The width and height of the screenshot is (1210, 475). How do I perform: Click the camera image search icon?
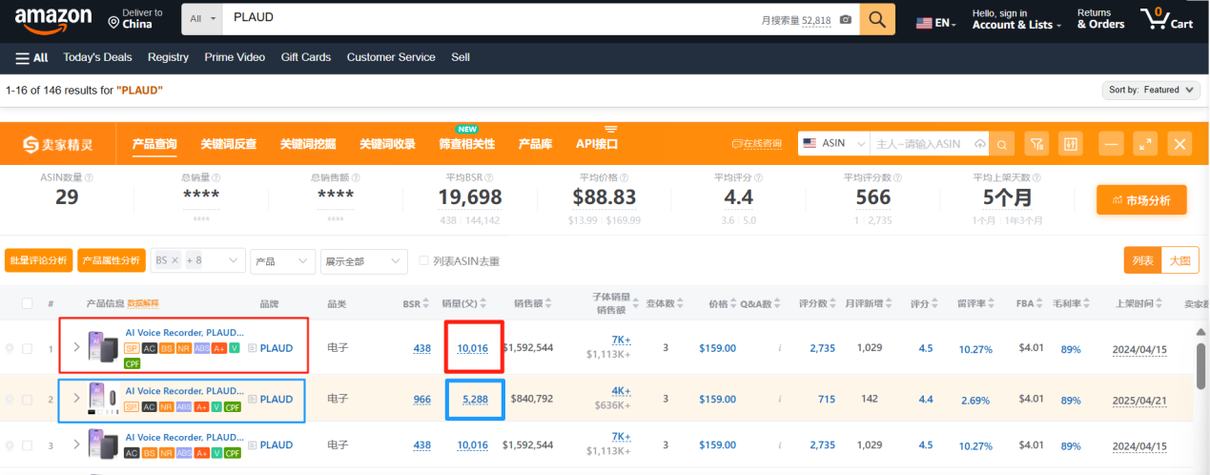845,20
